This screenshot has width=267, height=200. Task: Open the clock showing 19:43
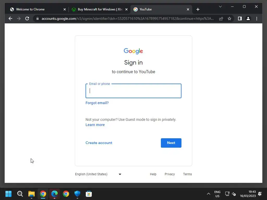coord(248,194)
